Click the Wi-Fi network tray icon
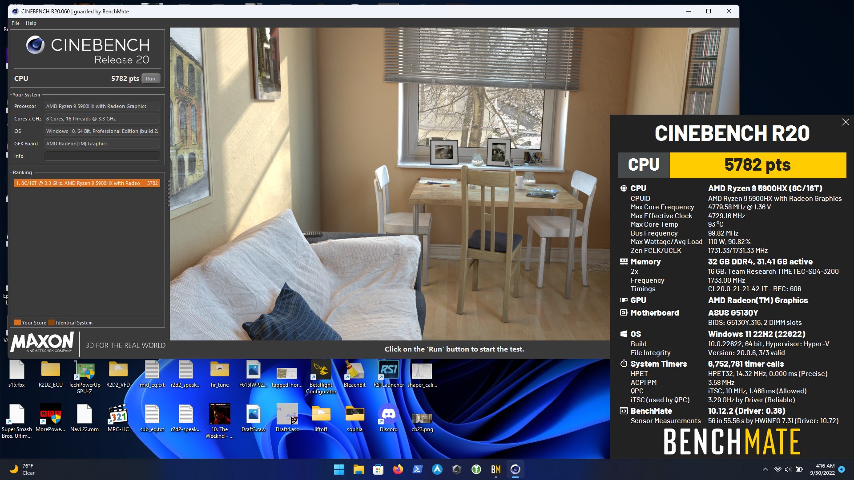Screen dimensions: 854x480 (x=777, y=469)
